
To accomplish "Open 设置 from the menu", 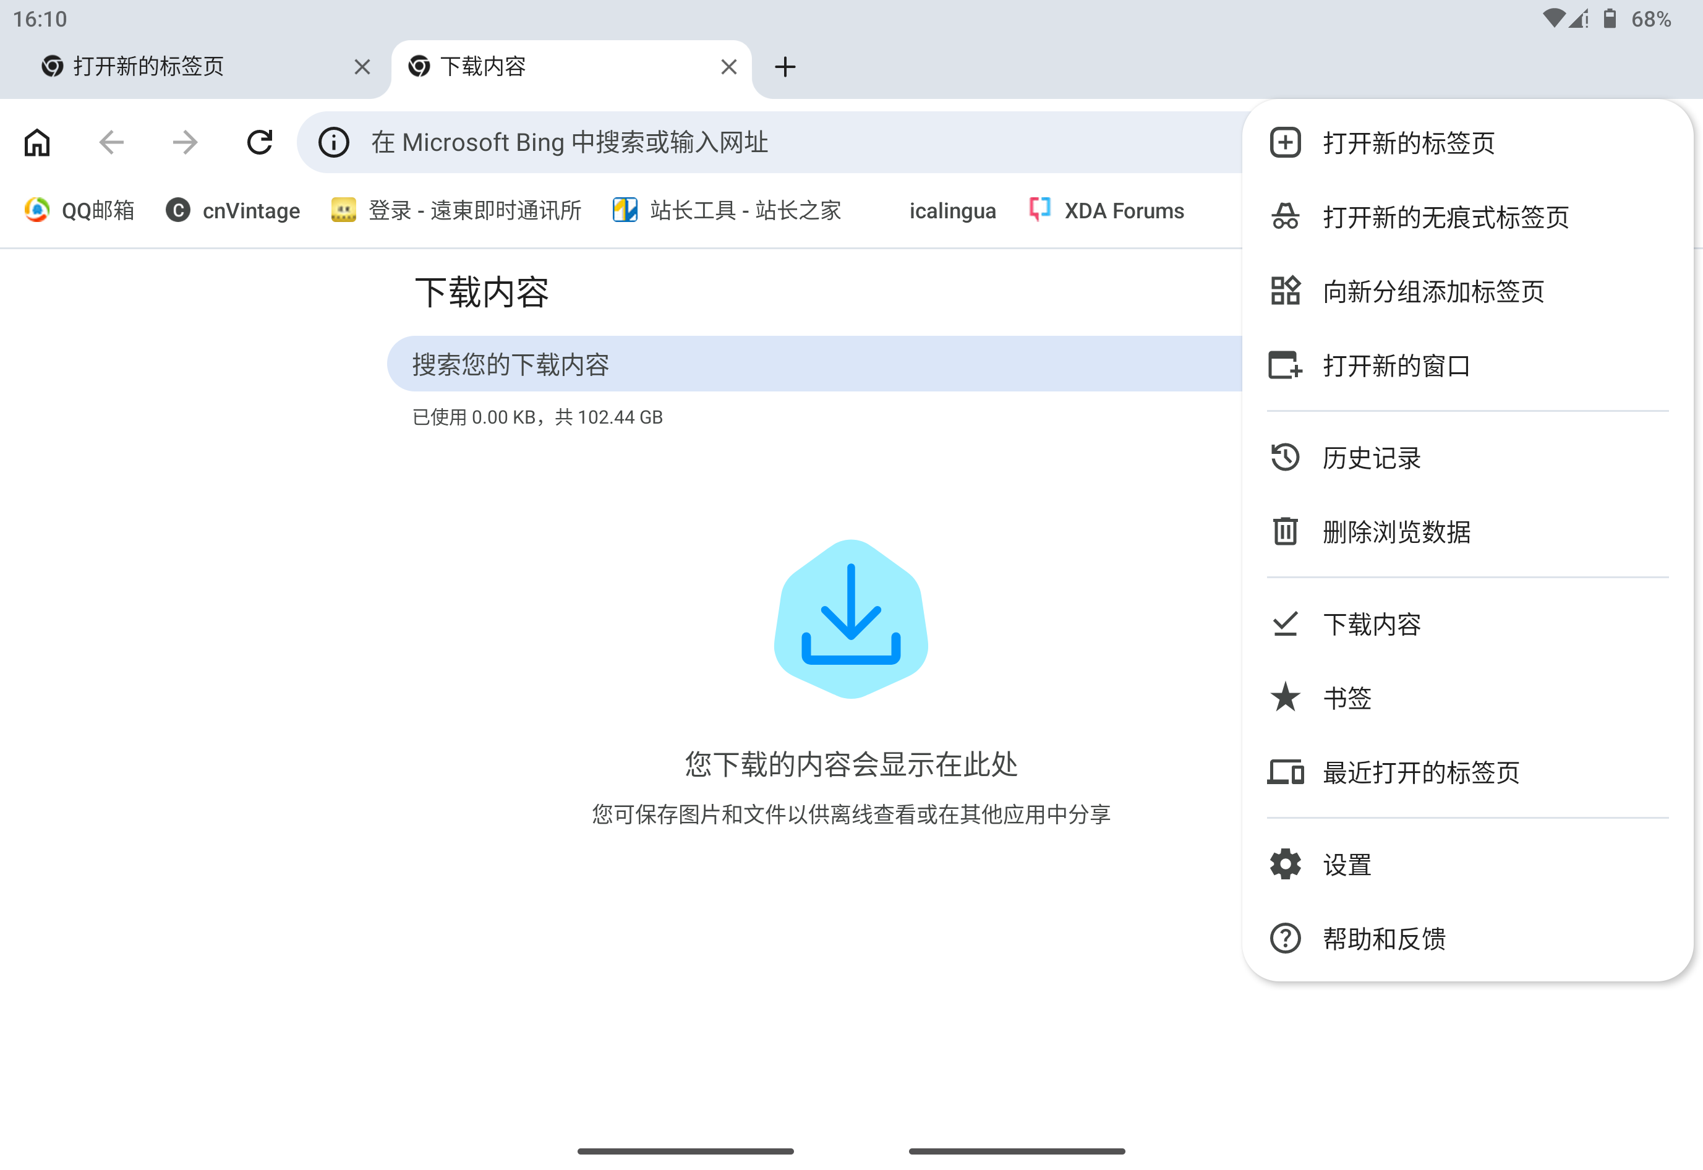I will [1467, 865].
